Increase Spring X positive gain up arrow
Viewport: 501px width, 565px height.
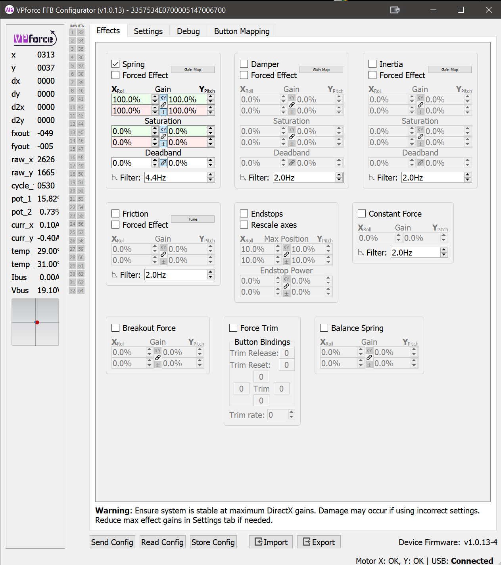point(155,97)
